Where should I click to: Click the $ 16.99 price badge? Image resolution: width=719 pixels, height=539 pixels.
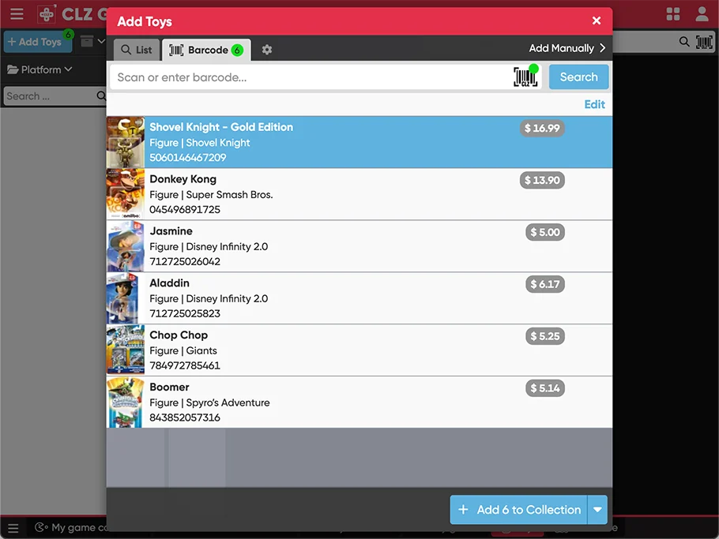[x=542, y=128]
